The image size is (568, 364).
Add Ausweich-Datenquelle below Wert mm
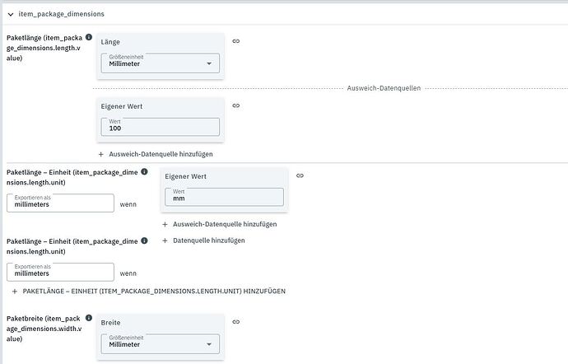[x=220, y=224]
